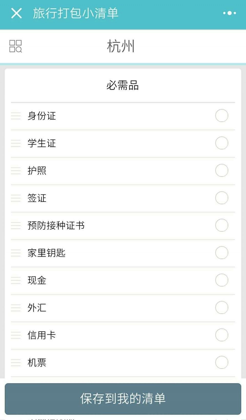This screenshot has width=246, height=420.
Task: Tick the 机票 checkbox circle
Action: pyautogui.click(x=222, y=362)
